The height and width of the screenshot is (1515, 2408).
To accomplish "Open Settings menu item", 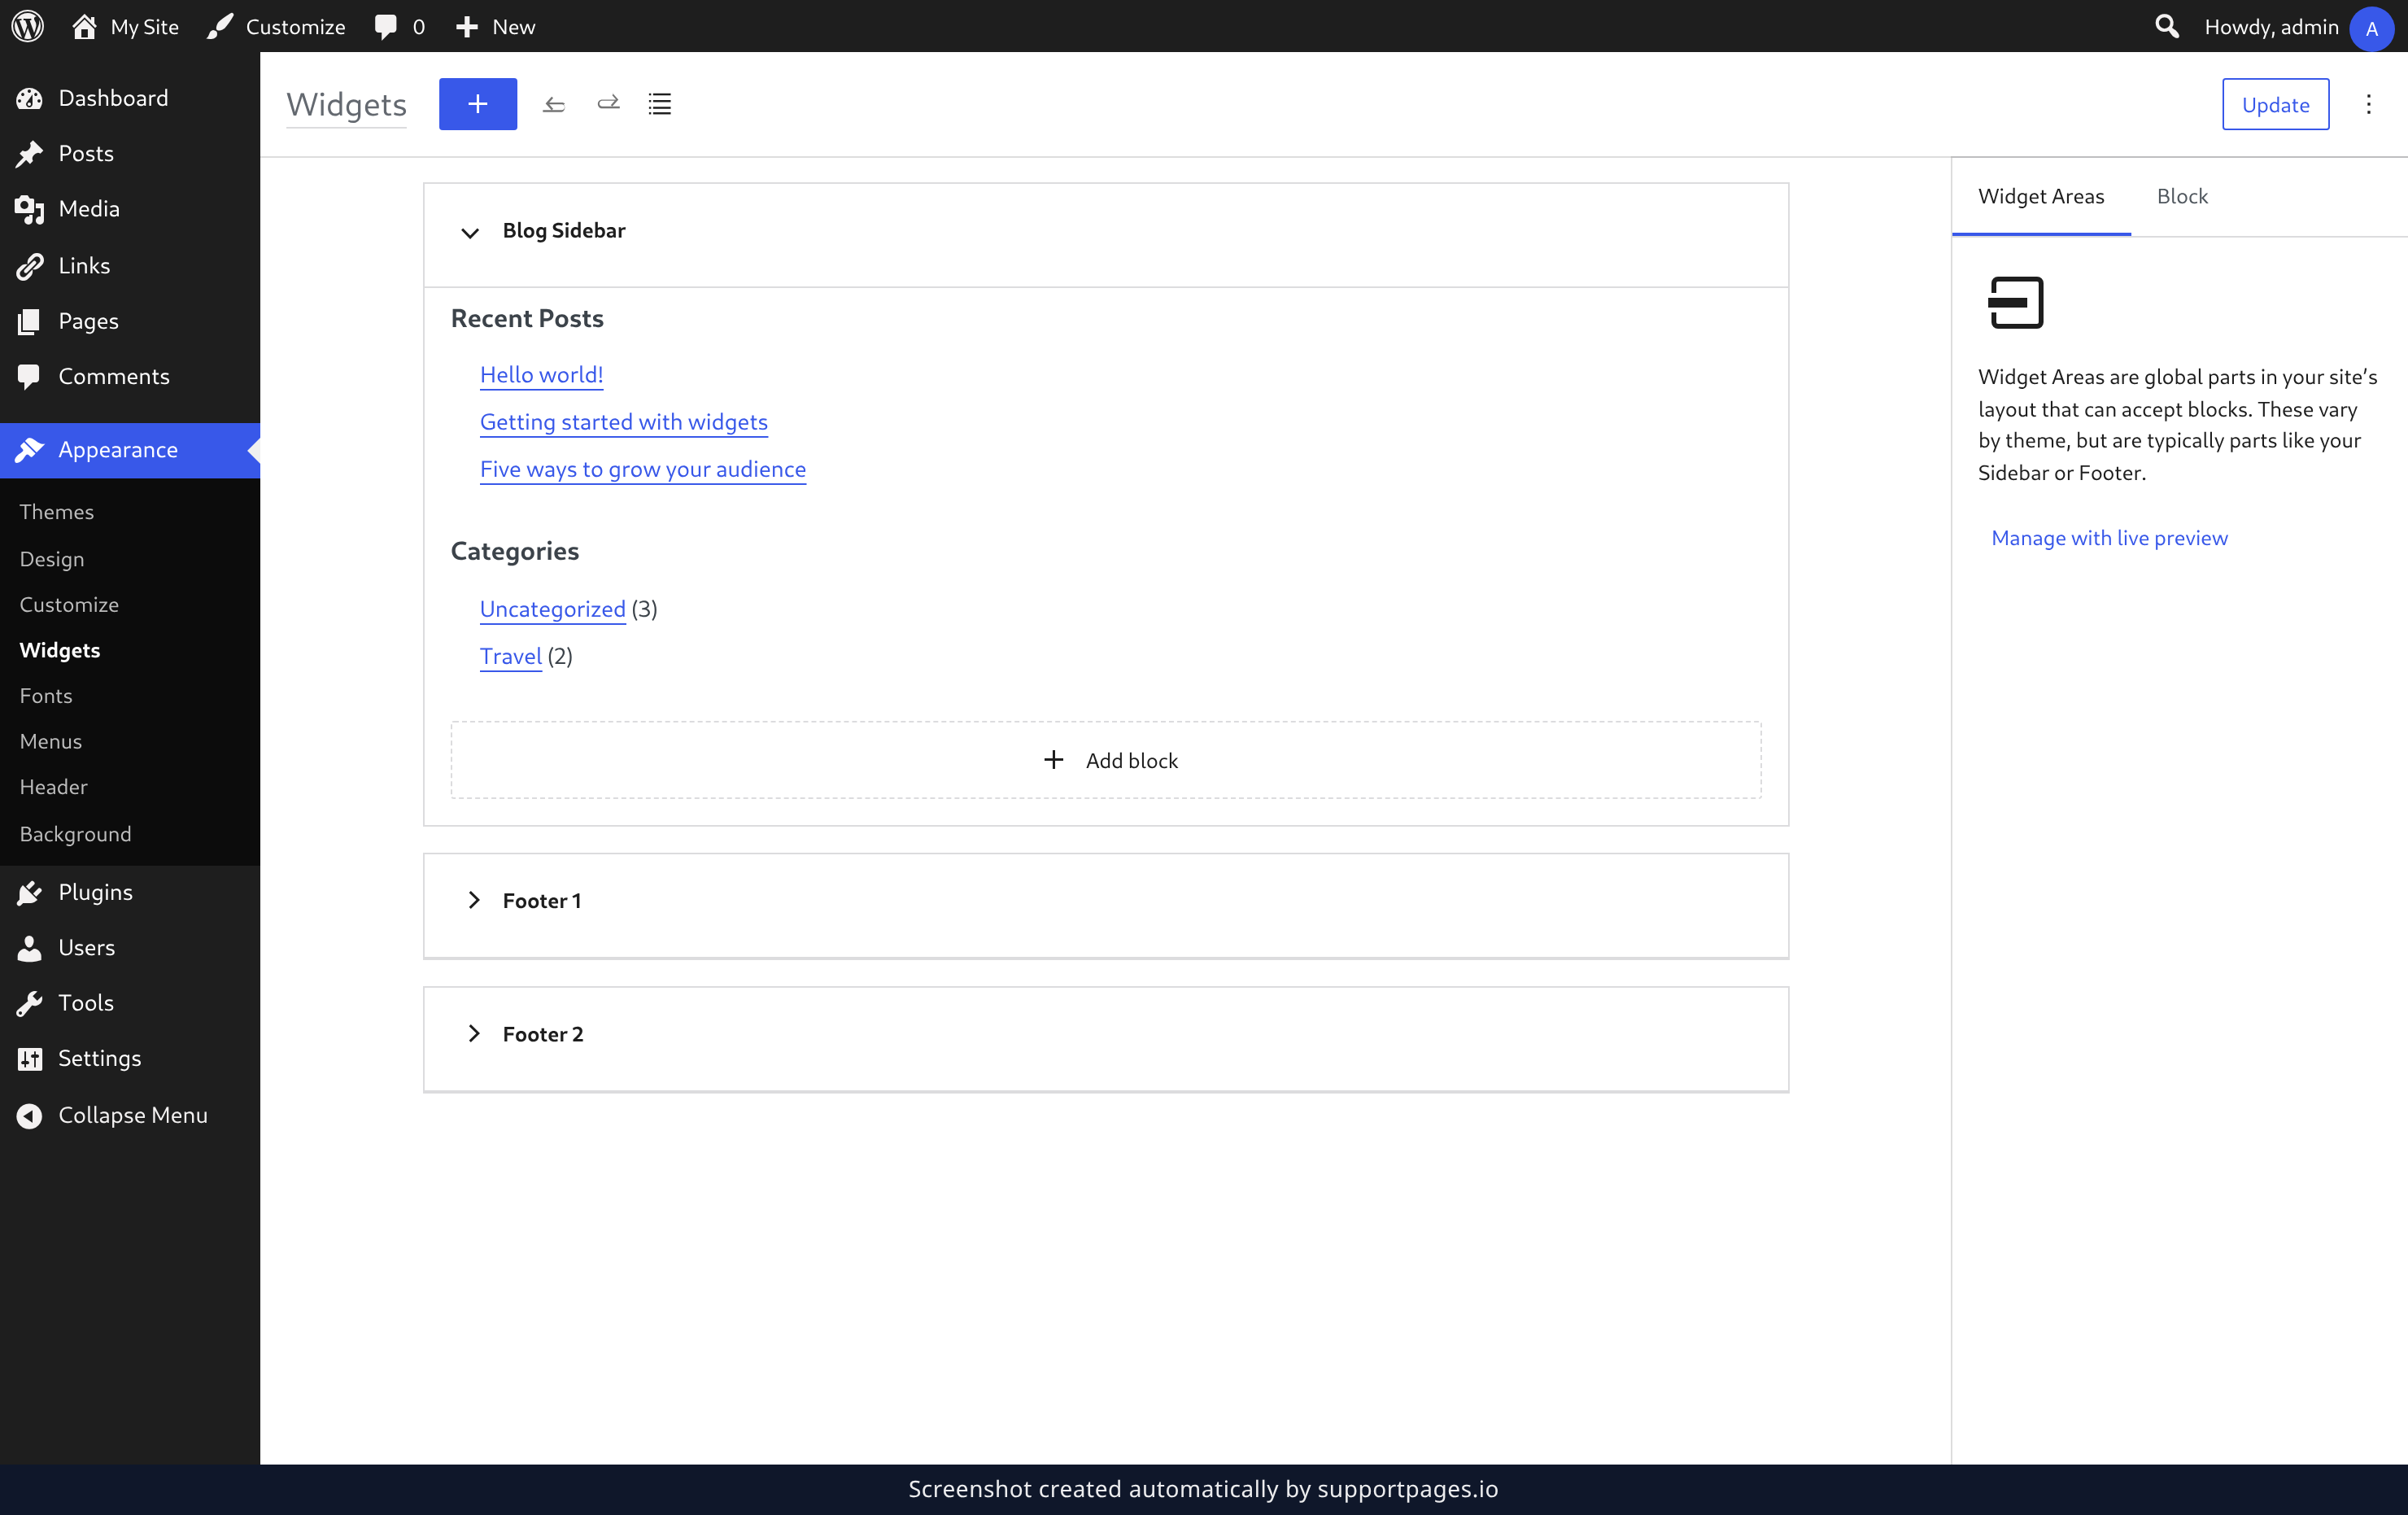I will click(x=130, y=1058).
